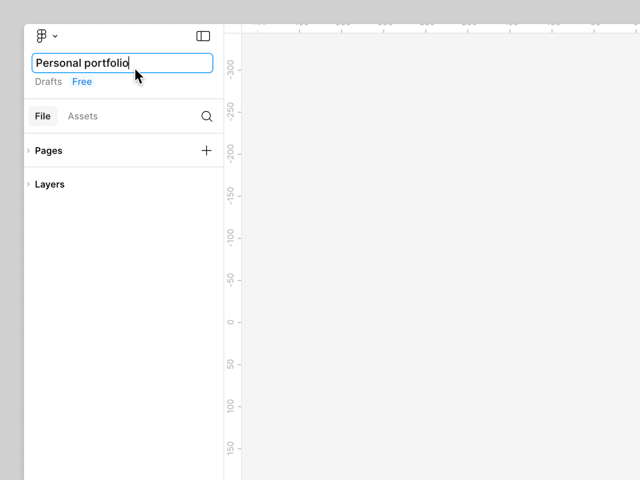Click the -300 mark on vertical ruler
This screenshot has height=480, width=640.
231,70
